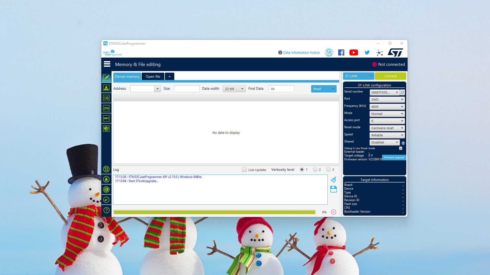
Task: Save the log with the floppy icon
Action: click(333, 189)
